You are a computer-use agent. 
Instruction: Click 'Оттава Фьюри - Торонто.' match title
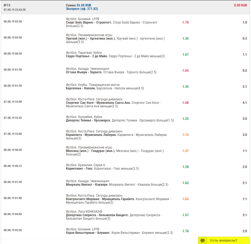pos(84,72)
